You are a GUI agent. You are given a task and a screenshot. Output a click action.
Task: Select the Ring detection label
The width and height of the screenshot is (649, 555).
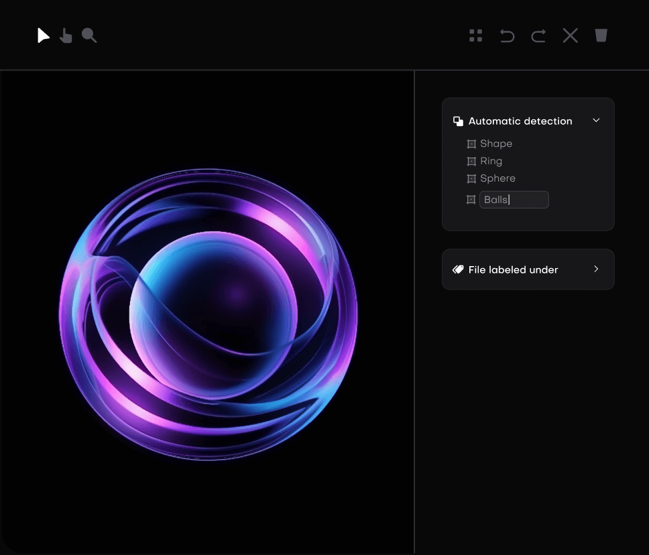[491, 161]
